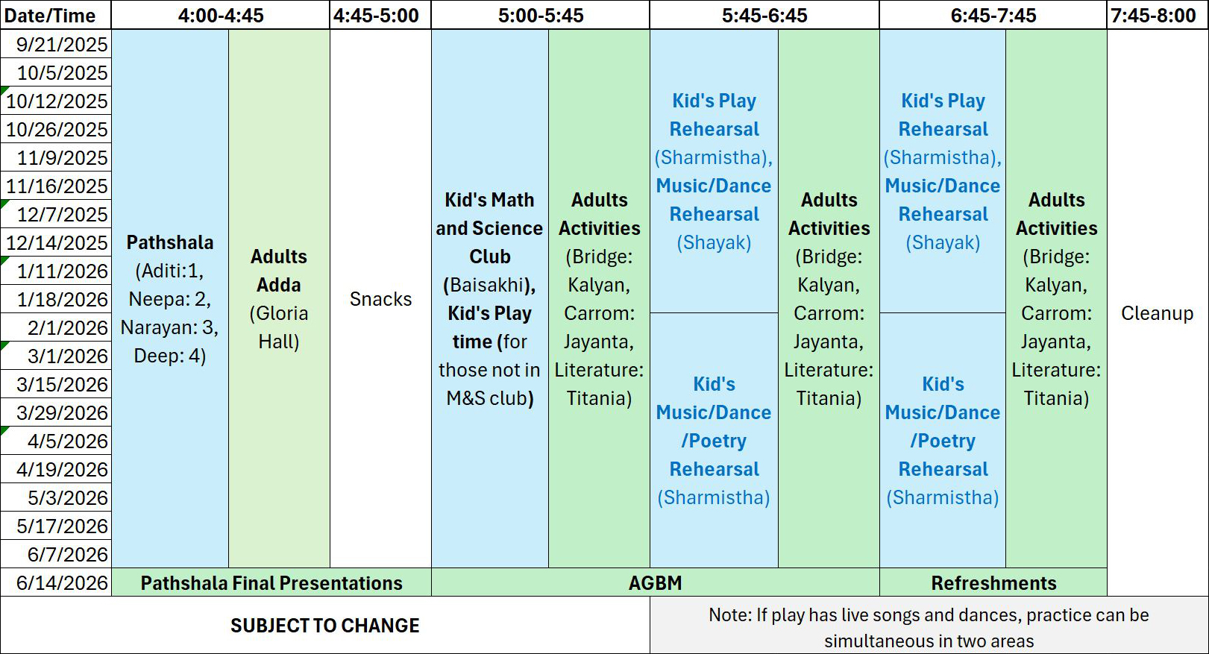Select the Pathshala teachers cell
Screen dimensions: 1209x654
click(170, 299)
